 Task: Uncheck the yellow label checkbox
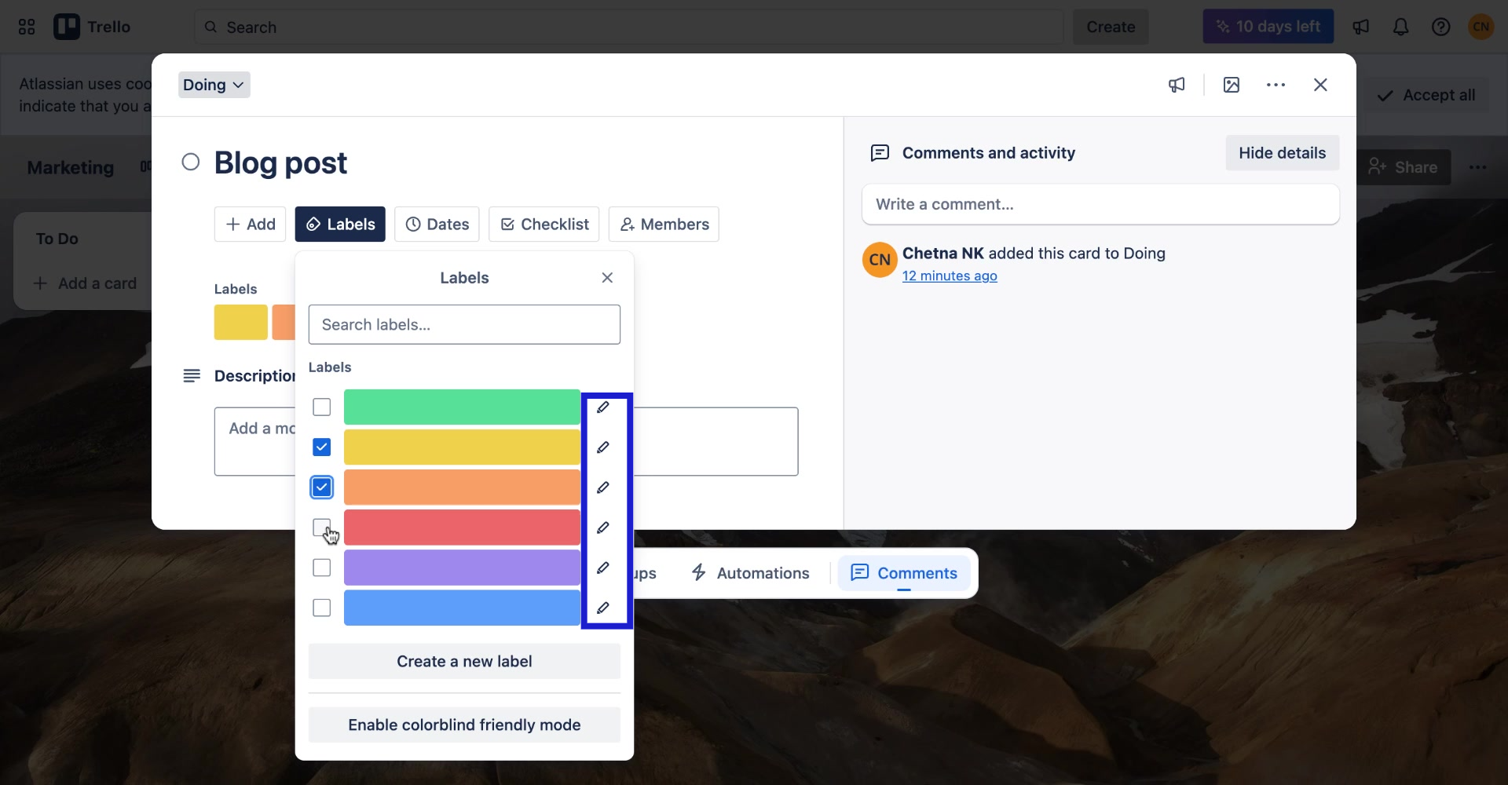click(x=321, y=447)
